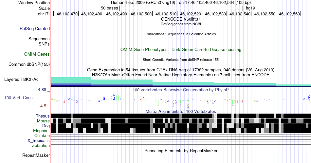Viewport: 311px width, 163px height.
Task: Select the Layered H3K27Ac track label
Action: pyautogui.click(x=21, y=79)
